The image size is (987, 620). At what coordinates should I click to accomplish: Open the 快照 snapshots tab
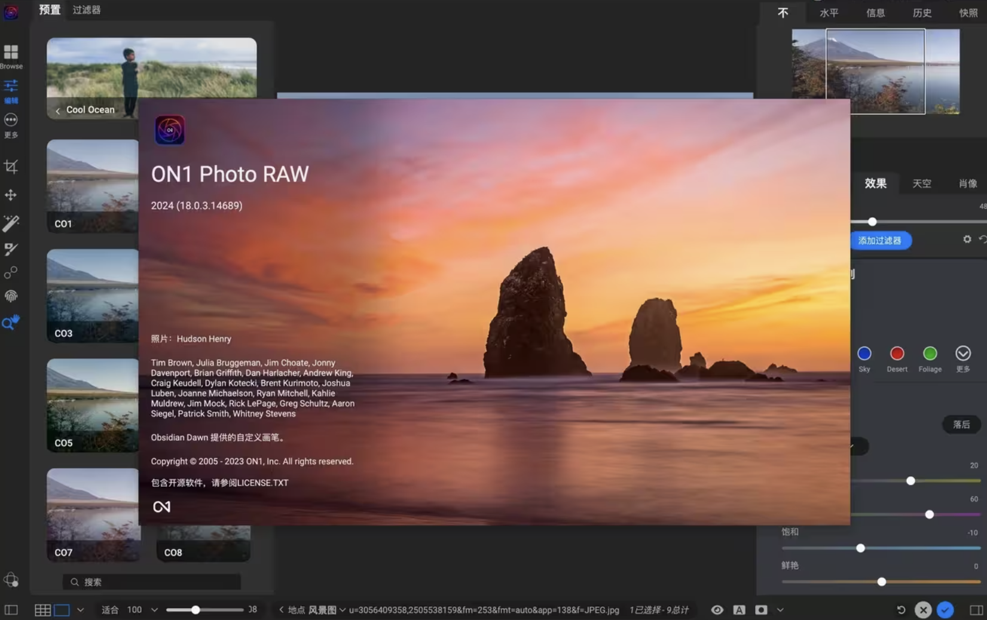point(968,13)
